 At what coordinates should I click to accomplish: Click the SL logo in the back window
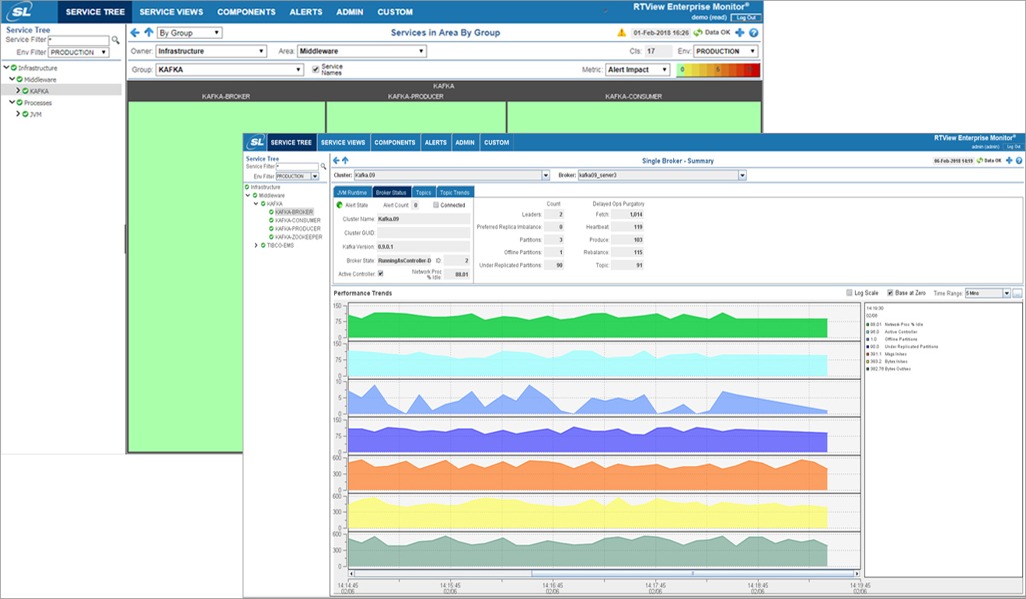19,12
